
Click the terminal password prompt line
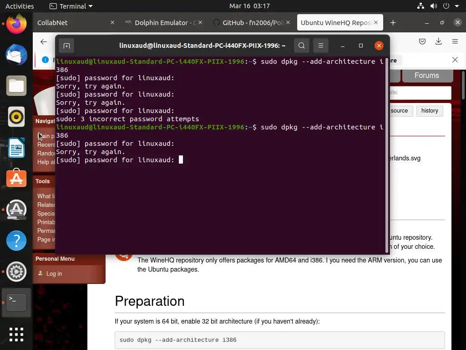click(x=120, y=160)
